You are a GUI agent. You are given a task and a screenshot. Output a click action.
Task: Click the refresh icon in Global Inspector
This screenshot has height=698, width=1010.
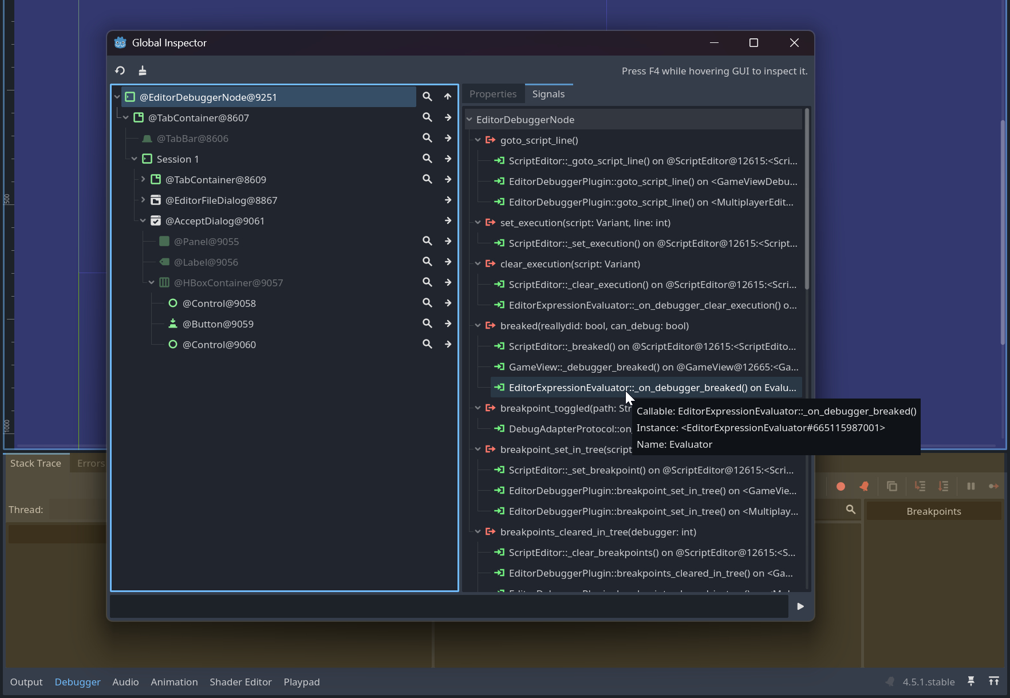point(120,70)
